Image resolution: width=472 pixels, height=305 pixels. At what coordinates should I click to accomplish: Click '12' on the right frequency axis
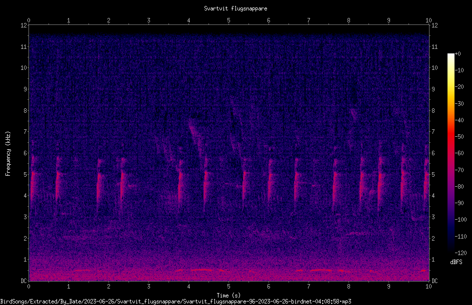tap(434, 25)
